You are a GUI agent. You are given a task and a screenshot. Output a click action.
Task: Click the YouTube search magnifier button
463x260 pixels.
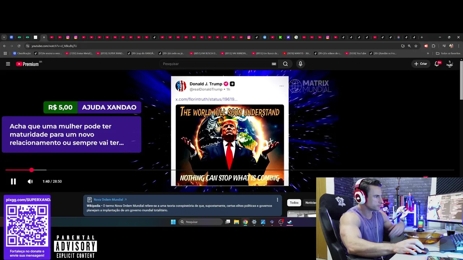pyautogui.click(x=285, y=64)
